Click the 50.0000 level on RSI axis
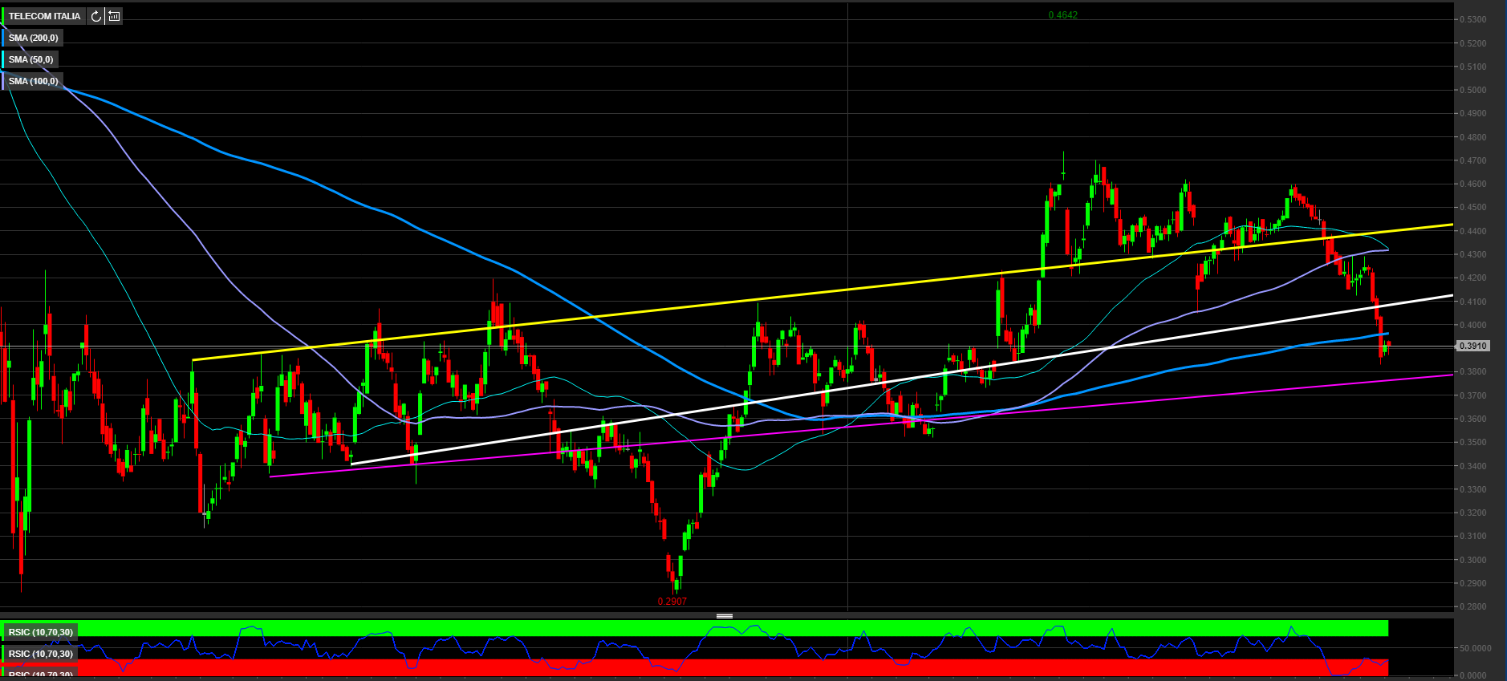Viewport: 1507px width, 681px height. click(x=1475, y=648)
